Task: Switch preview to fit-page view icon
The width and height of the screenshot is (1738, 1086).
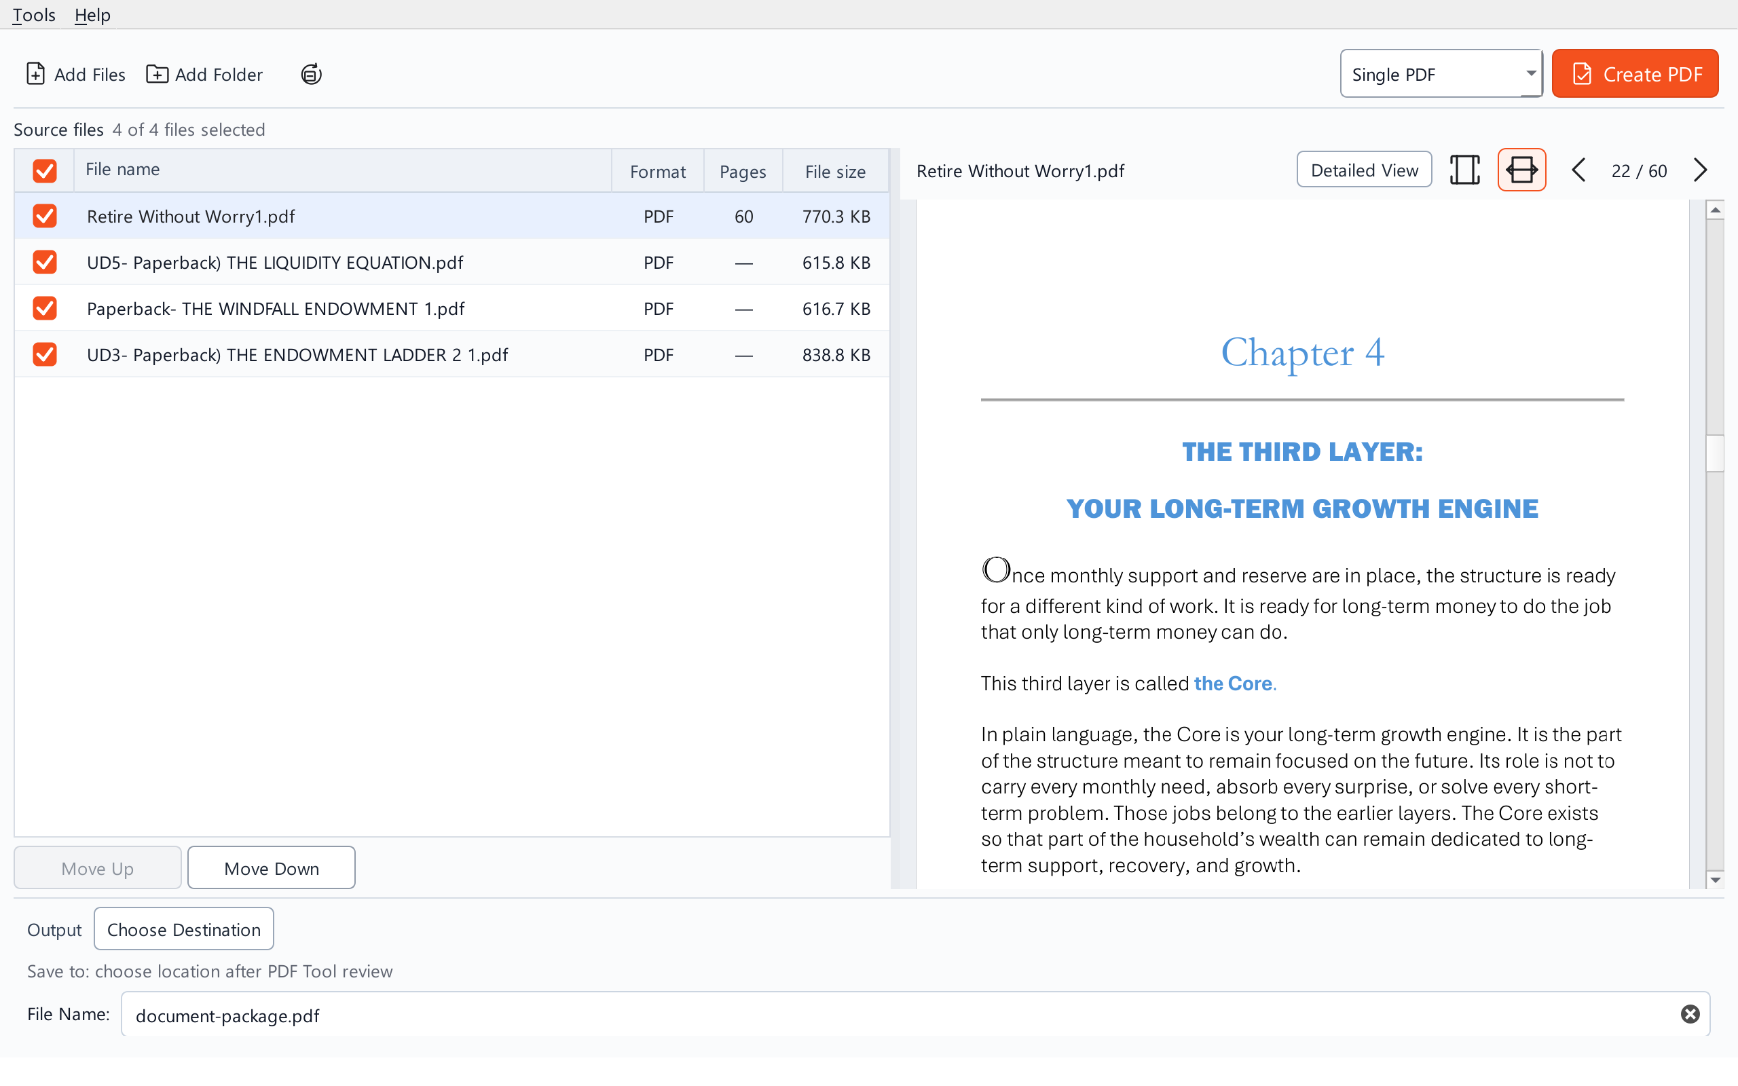Action: pos(1464,170)
